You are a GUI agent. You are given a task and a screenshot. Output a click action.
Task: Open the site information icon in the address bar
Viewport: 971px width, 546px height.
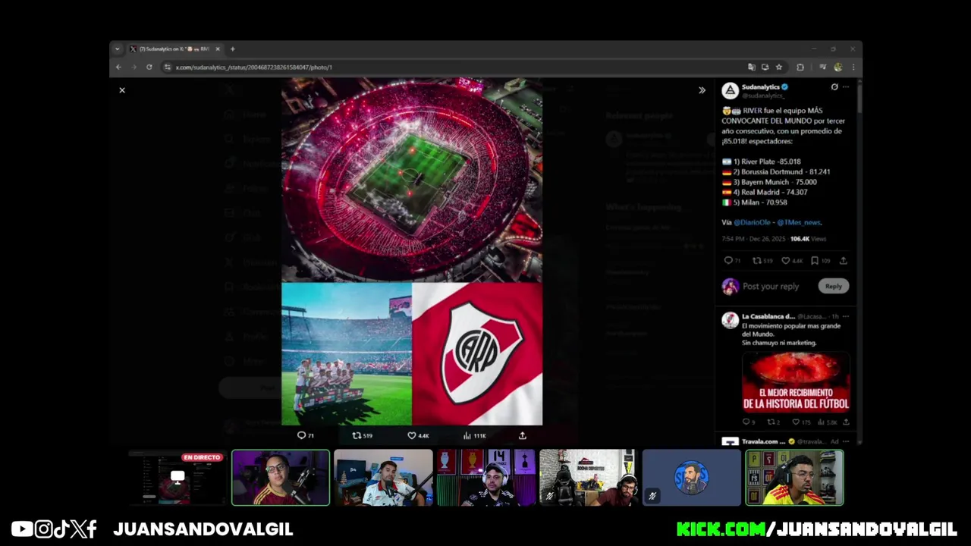[168, 67]
